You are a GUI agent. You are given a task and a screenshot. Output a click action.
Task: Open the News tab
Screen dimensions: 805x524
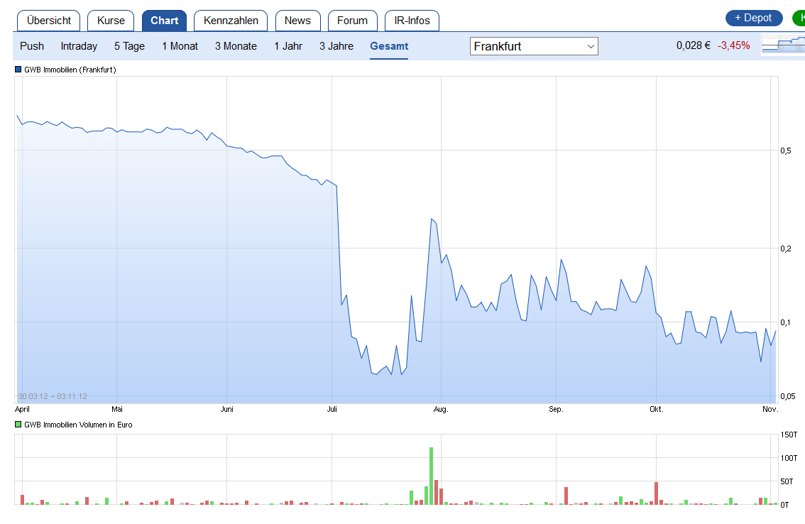[297, 21]
